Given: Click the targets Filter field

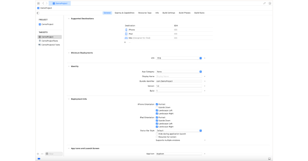Looking at the screenshot, I should [54, 154].
